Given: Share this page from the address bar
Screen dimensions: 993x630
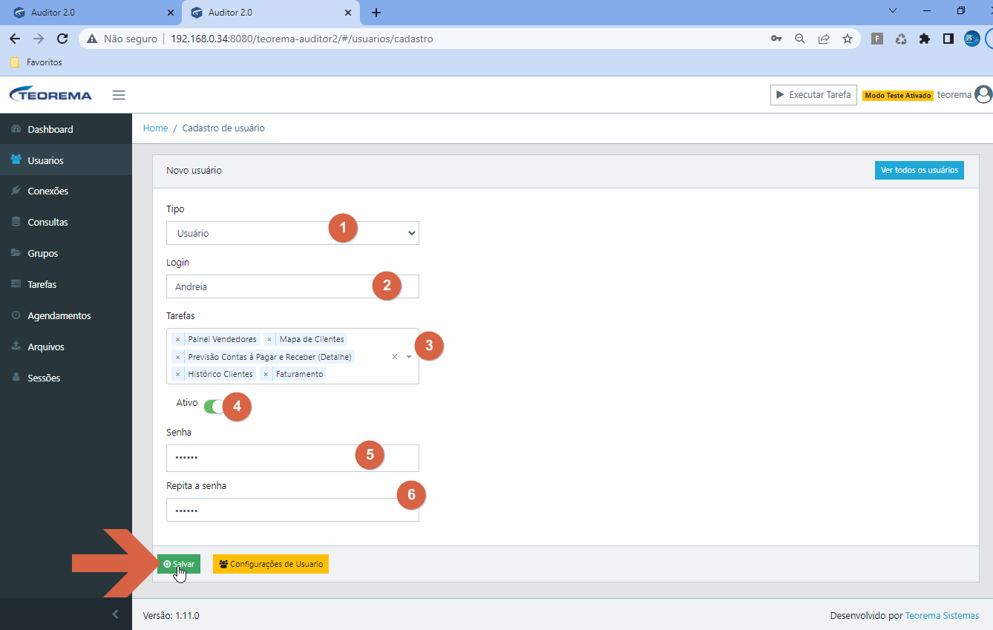Looking at the screenshot, I should click(x=824, y=39).
